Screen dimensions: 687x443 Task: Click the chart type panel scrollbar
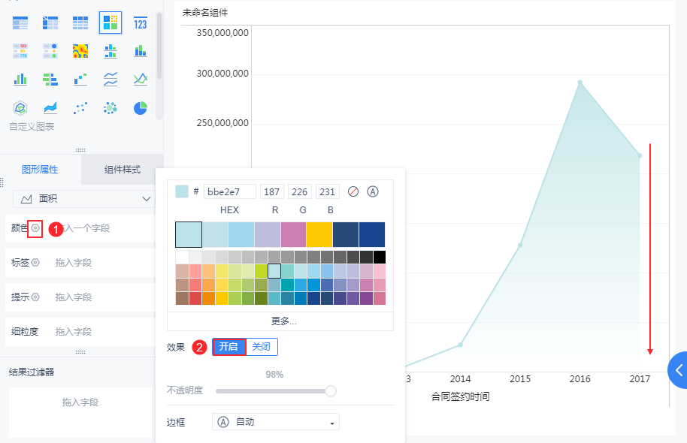coord(159,46)
